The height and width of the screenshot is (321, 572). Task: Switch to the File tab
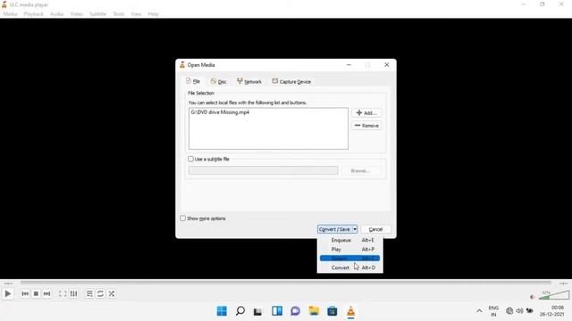coord(193,81)
